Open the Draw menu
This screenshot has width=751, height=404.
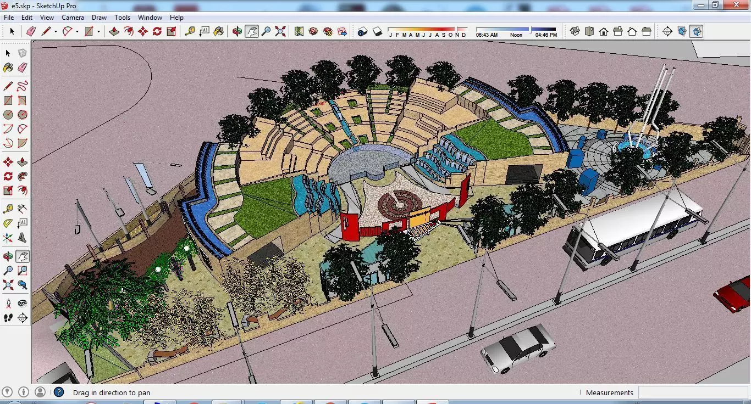(99, 18)
